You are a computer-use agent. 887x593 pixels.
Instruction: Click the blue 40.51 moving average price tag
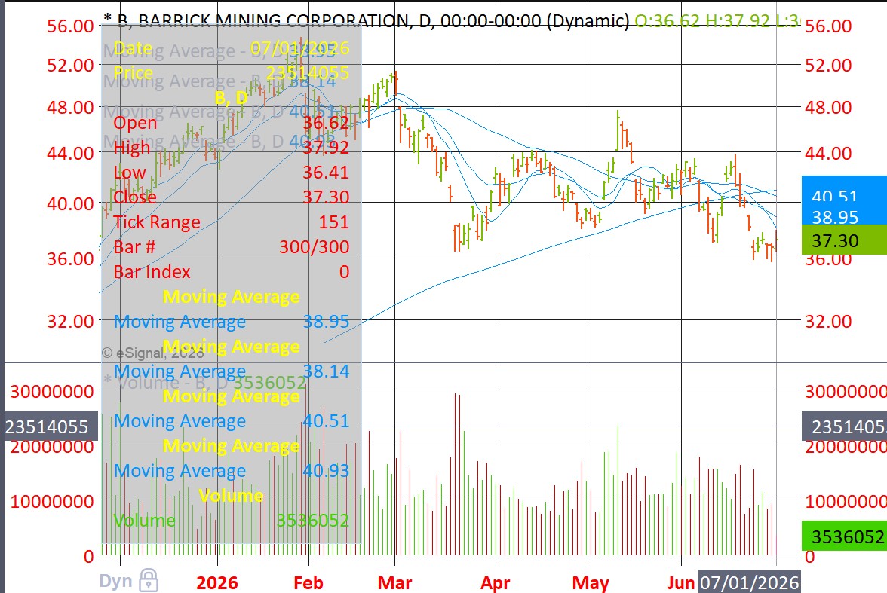tap(843, 195)
